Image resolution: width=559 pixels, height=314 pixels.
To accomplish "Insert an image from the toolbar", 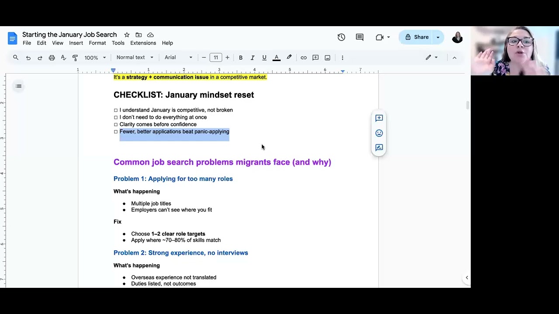I will point(328,58).
